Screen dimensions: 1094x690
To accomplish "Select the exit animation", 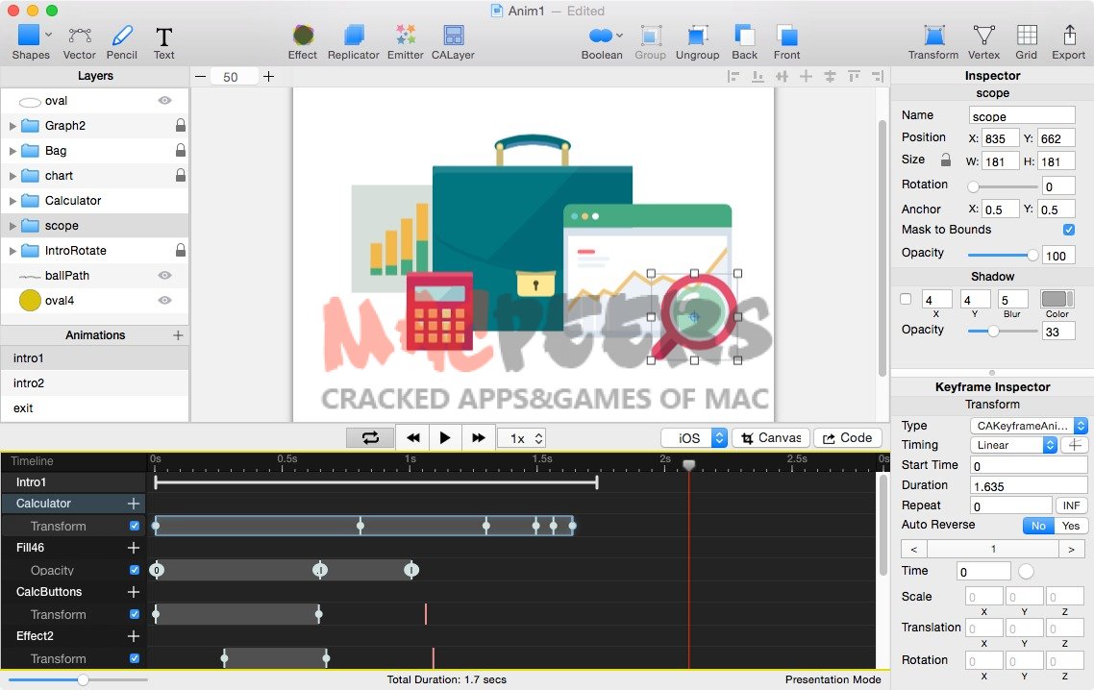I will pyautogui.click(x=23, y=408).
